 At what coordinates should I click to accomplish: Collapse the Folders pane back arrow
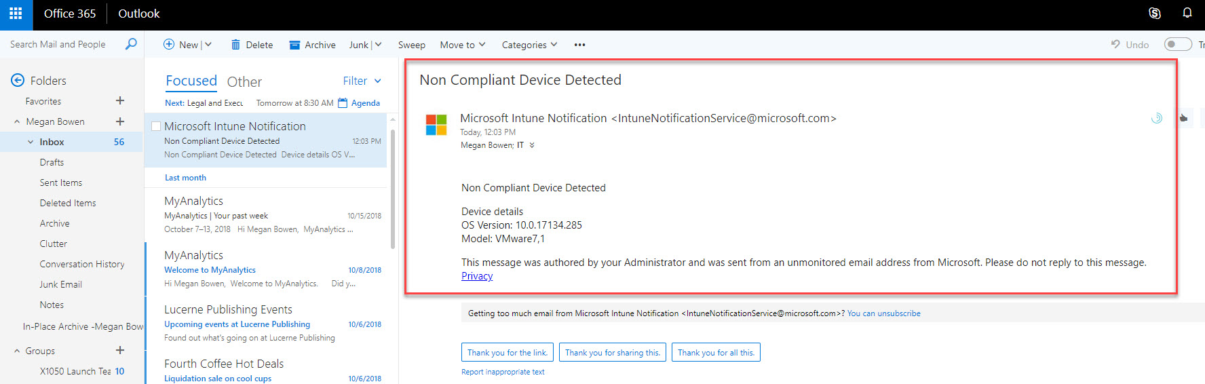click(x=18, y=81)
